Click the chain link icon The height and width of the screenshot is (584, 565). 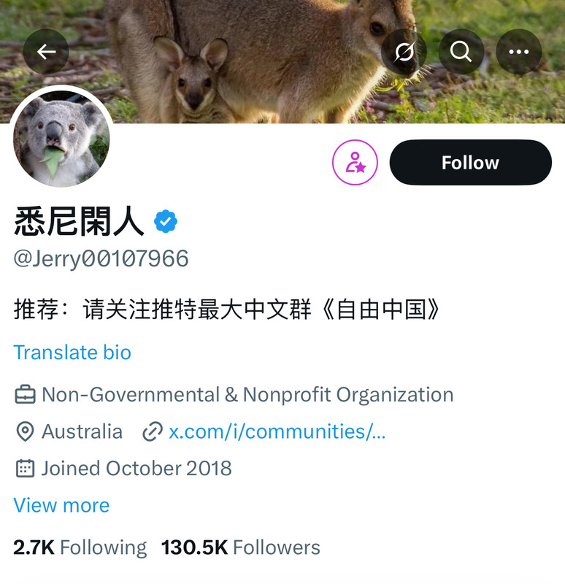tap(153, 431)
